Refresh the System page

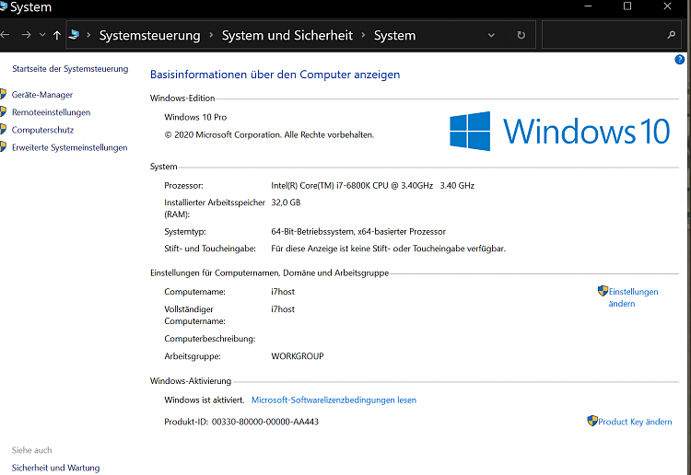click(x=521, y=35)
